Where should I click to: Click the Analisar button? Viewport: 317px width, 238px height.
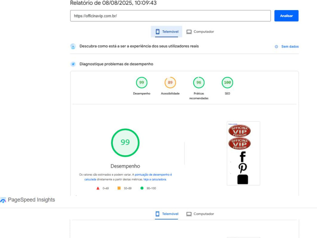286,16
